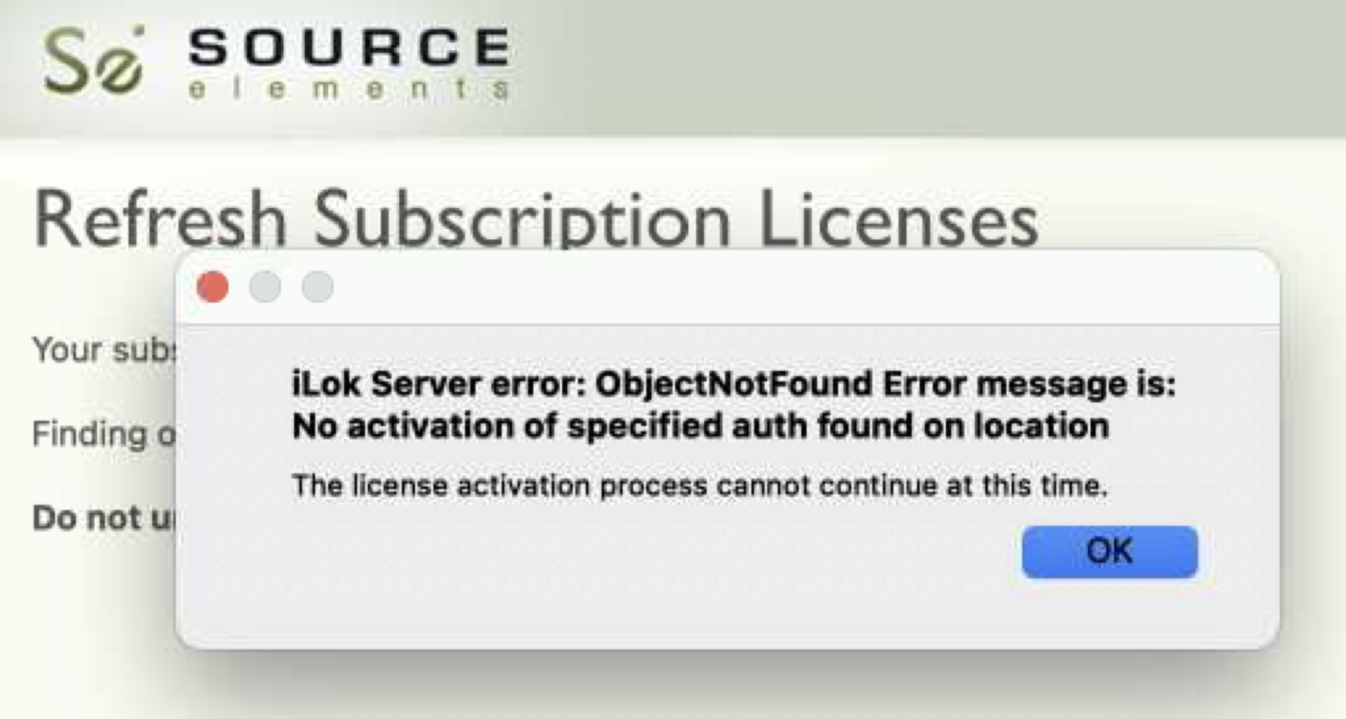Screen dimensions: 1346x719
Task: Click the SOURCE wordmark in header
Action: click(349, 47)
